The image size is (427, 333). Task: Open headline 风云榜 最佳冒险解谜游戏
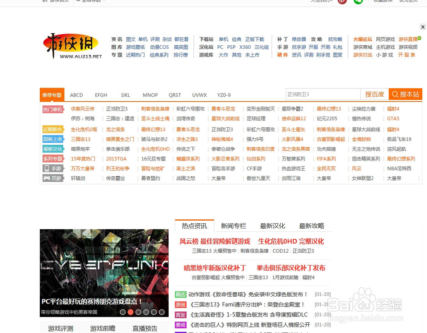(215, 241)
